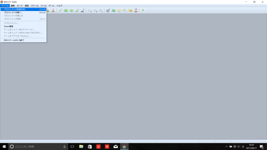Select the Shadow Pen tool

click(x=83, y=10)
